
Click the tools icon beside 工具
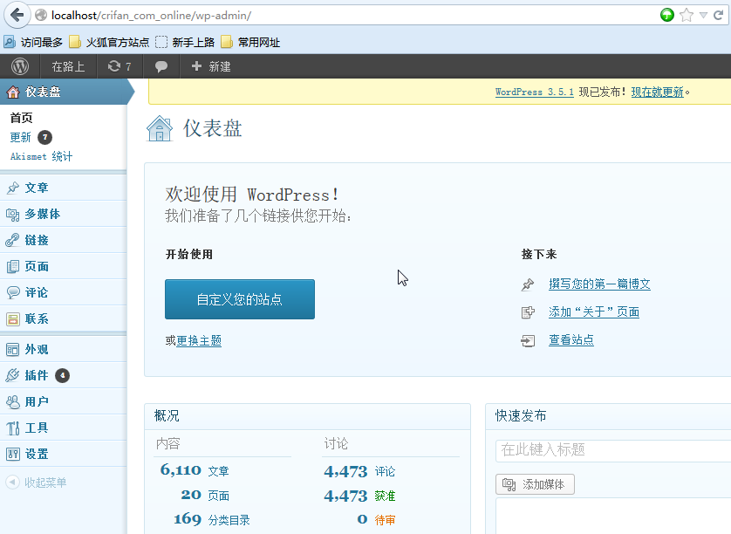coord(12,428)
